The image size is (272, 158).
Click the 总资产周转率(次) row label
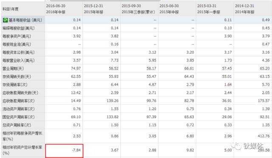[17, 125]
